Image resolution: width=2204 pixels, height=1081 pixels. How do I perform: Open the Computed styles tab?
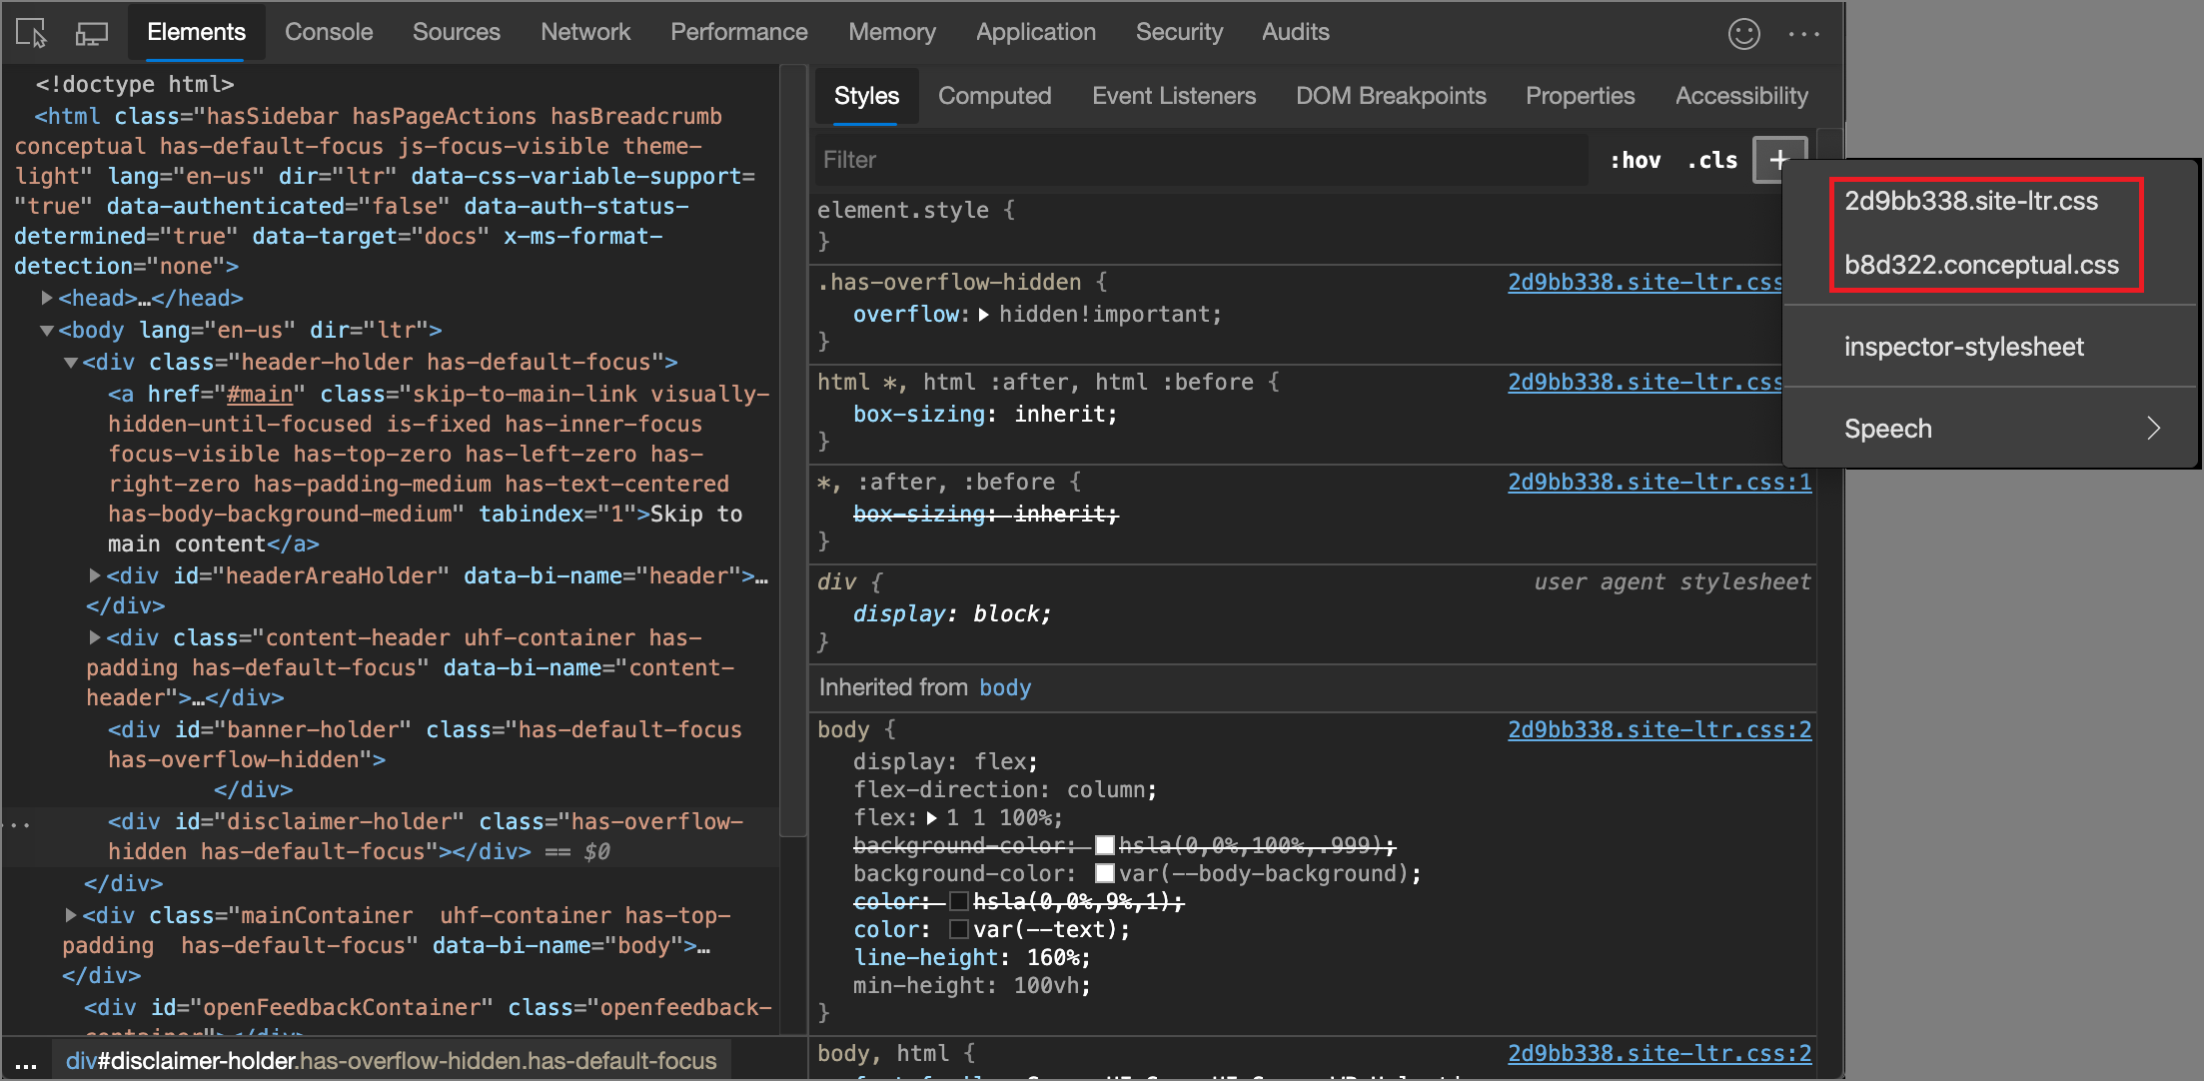tap(996, 96)
